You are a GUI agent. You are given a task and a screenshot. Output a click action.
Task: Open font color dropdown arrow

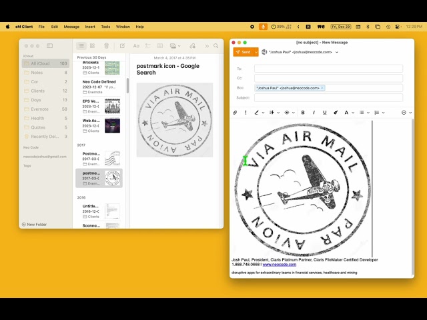[353, 113]
